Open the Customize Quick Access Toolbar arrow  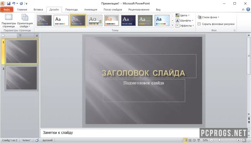point(26,3)
